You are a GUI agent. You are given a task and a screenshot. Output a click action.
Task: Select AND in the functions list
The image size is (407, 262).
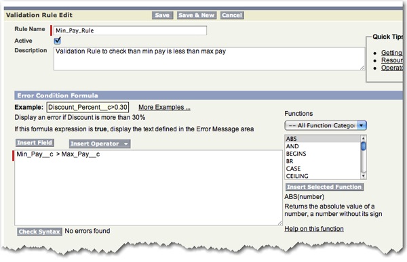pos(323,146)
